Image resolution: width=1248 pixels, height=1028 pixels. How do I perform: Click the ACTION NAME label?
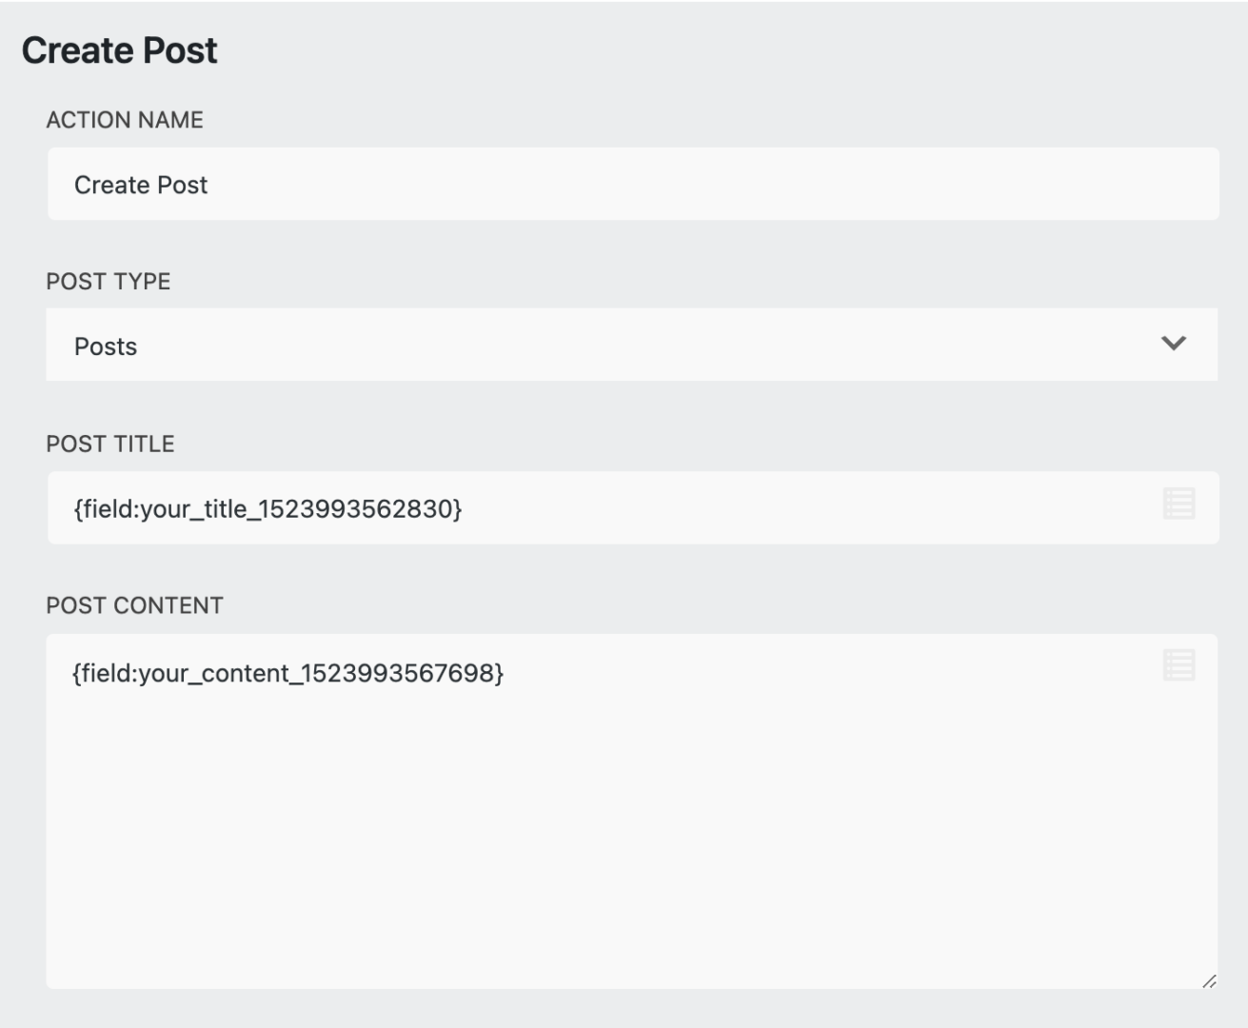pos(124,121)
